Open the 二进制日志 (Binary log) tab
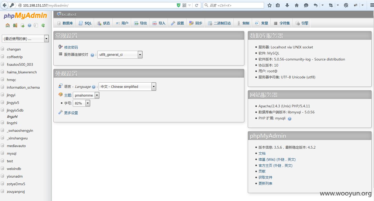 [x=219, y=23]
